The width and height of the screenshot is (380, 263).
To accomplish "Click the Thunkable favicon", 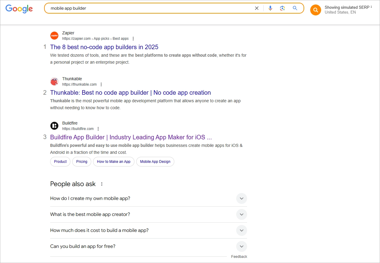I will (54, 81).
